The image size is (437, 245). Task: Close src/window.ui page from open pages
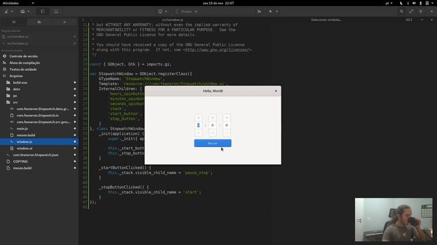tap(74, 37)
